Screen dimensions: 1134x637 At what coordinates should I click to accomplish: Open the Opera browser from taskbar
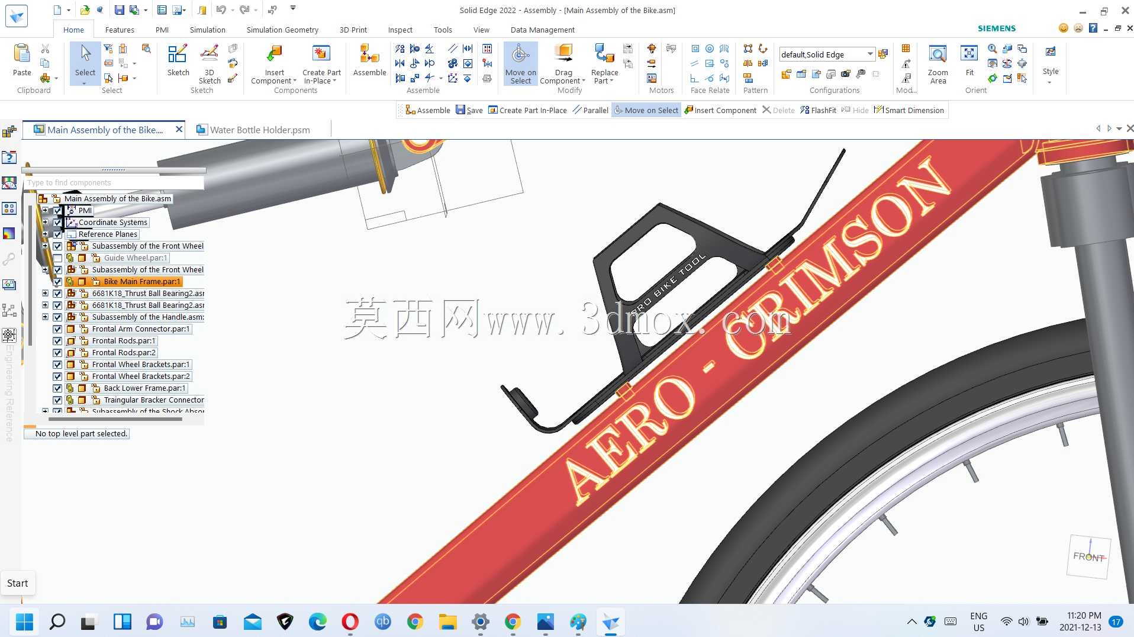[350, 622]
